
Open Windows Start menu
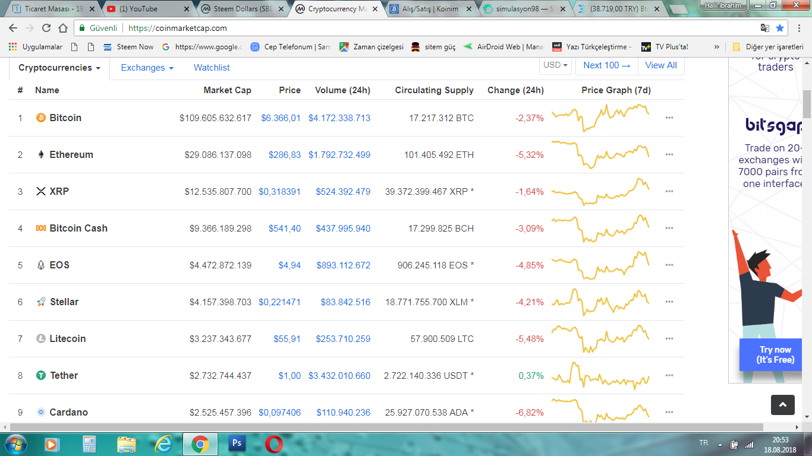click(15, 443)
